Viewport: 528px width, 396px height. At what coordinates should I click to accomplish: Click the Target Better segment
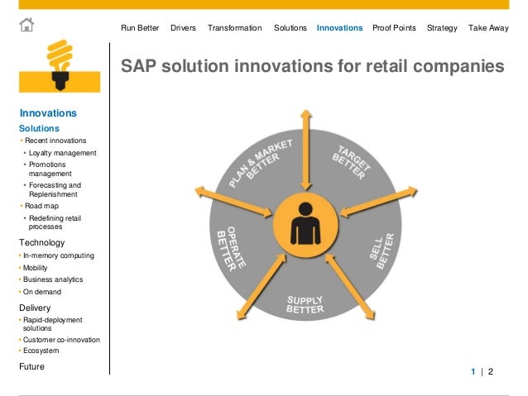click(351, 162)
